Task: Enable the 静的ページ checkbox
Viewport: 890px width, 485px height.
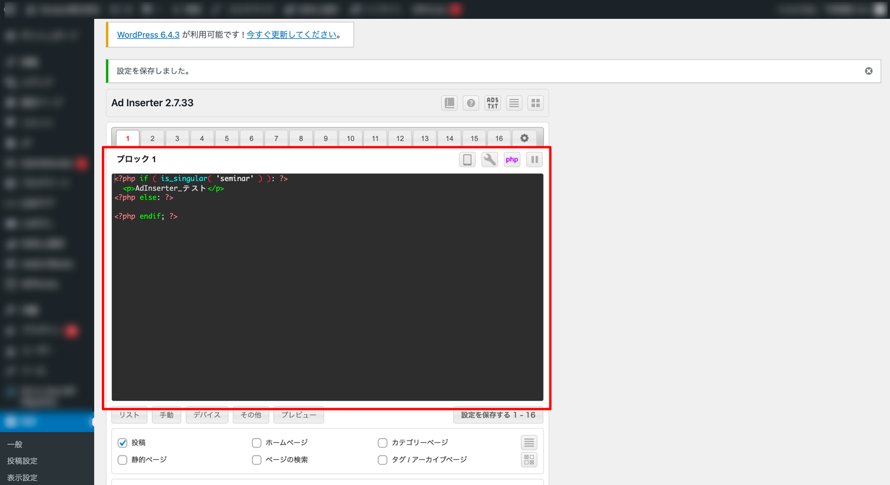Action: click(122, 460)
